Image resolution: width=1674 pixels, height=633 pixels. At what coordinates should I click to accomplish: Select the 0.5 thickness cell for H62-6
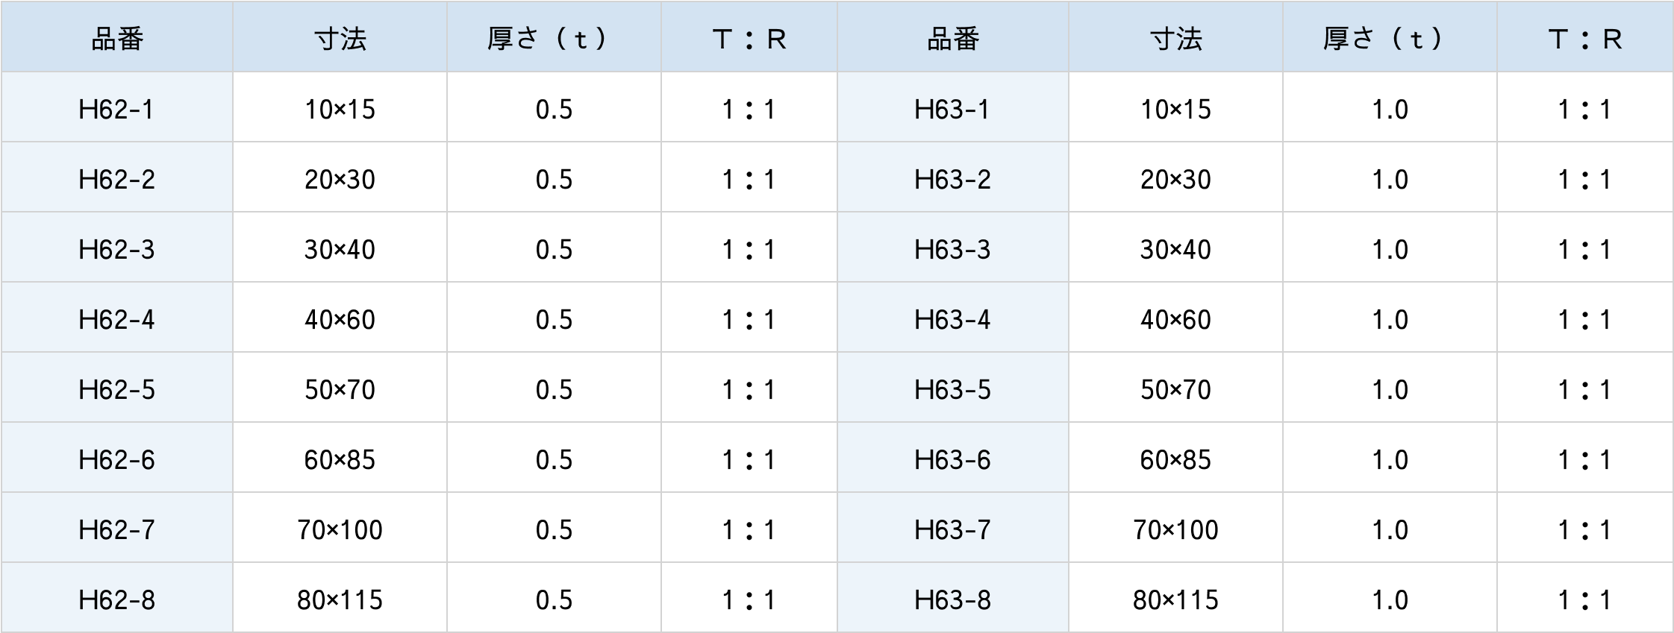(x=554, y=460)
